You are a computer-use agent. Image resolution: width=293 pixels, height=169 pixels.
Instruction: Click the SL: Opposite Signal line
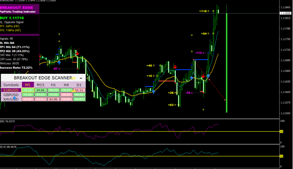[x=12, y=22]
